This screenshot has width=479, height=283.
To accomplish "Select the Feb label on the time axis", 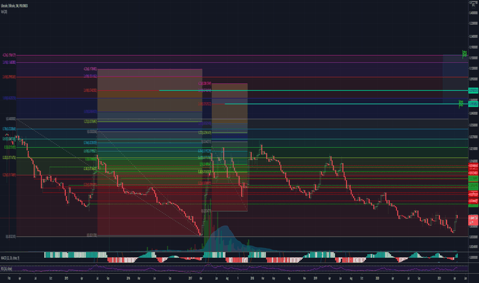I will pos(9,278).
